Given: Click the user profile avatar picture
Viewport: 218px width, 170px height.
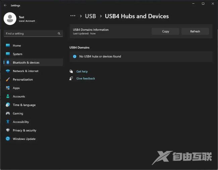Looking at the screenshot, I should tap(10, 19).
